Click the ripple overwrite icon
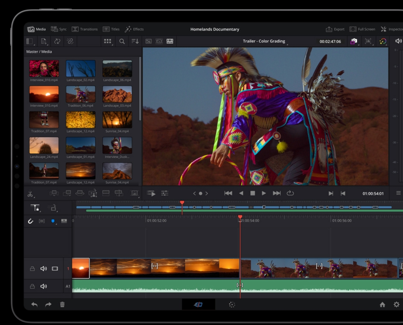Image resolution: width=403 pixels, height=325 pixels. coord(80,193)
